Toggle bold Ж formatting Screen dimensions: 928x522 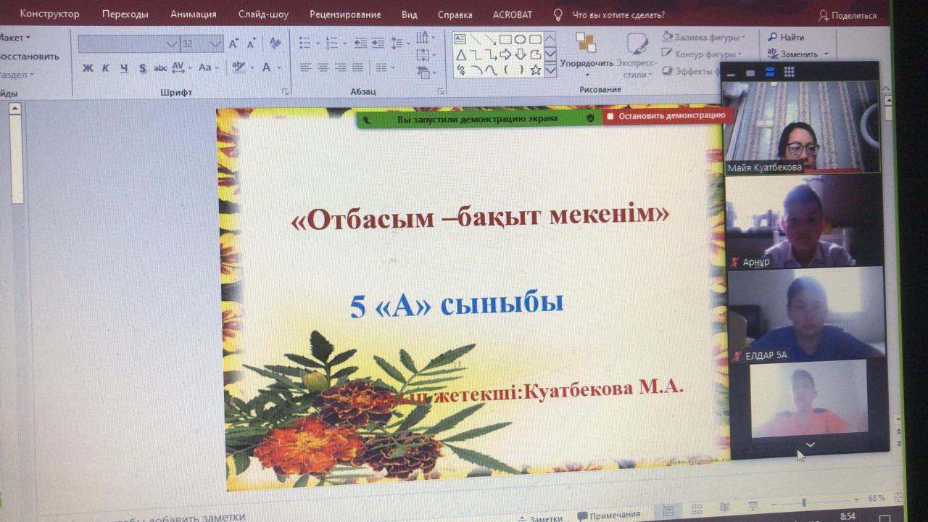(88, 68)
